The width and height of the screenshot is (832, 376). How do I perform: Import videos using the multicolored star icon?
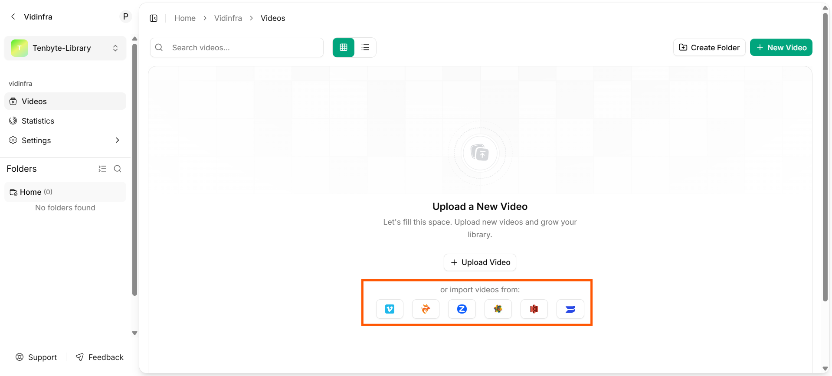coord(498,309)
